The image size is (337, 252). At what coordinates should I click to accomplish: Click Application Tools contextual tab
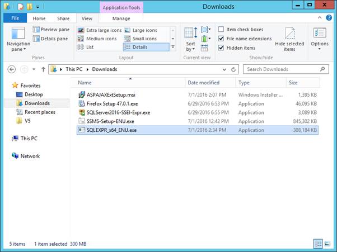click(121, 7)
